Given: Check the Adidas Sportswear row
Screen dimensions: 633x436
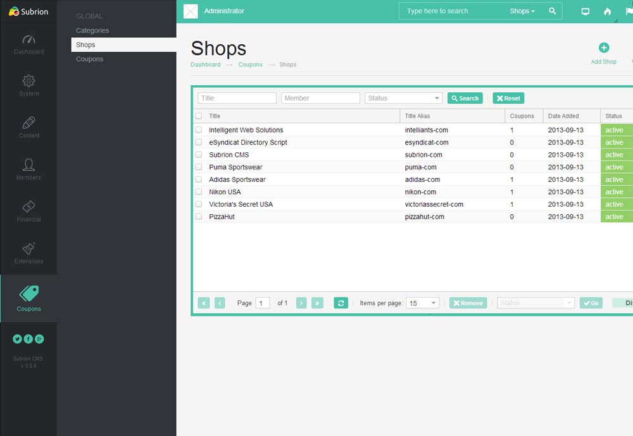Looking at the screenshot, I should click(199, 179).
